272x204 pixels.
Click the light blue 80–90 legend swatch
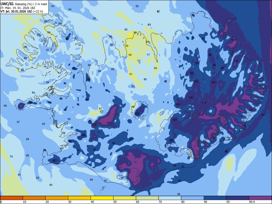193,198
